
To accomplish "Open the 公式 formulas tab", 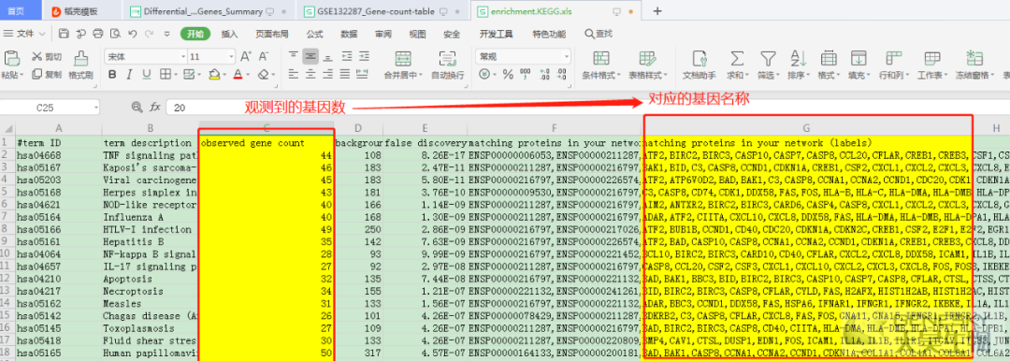I will click(314, 34).
